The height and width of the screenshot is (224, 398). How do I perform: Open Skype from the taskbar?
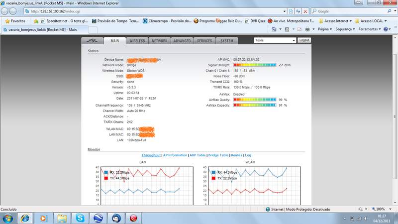(x=80, y=219)
